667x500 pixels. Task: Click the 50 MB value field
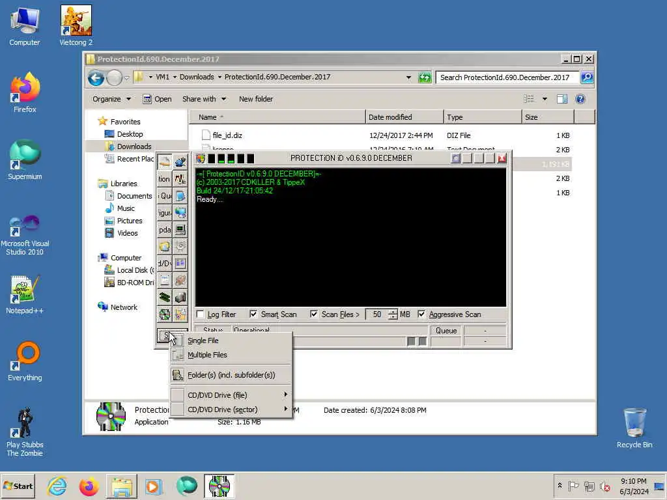[x=377, y=314]
